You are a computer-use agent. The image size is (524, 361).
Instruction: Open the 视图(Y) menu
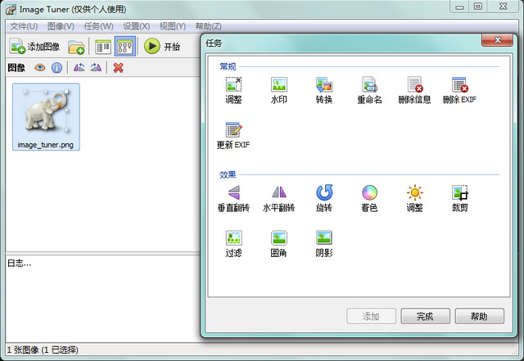tap(173, 26)
